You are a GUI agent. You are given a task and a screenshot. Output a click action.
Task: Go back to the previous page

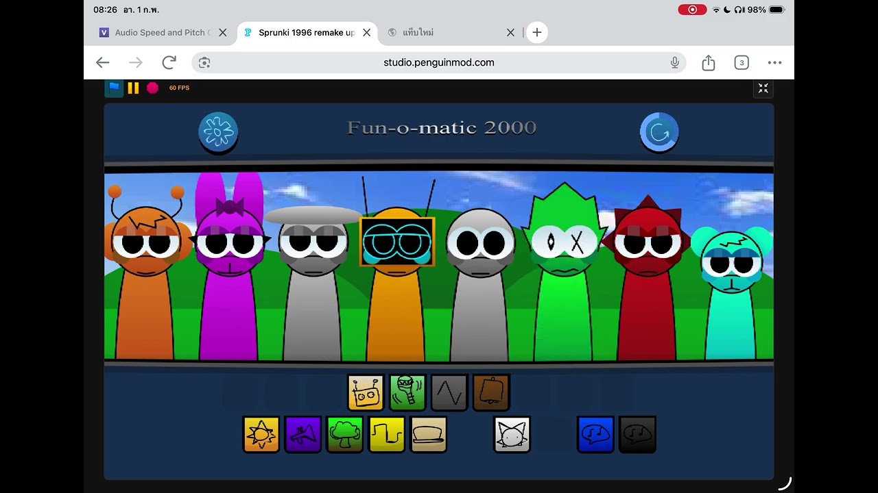[x=103, y=62]
